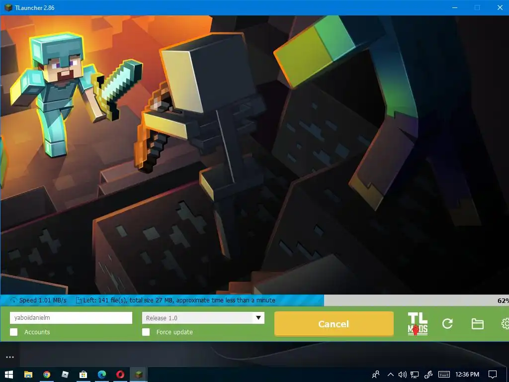Screen dimensions: 509x382
Task: Open the TL Mods panel
Action: (x=418, y=323)
